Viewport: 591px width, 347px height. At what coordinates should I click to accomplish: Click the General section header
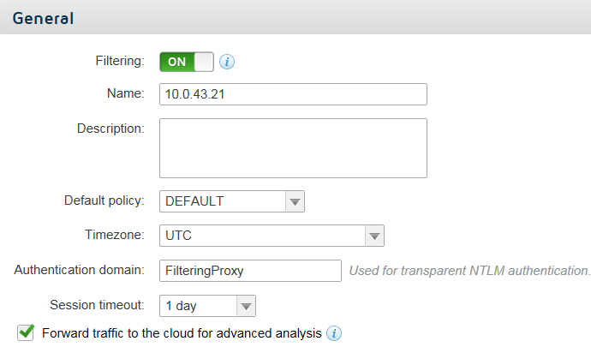click(x=43, y=19)
